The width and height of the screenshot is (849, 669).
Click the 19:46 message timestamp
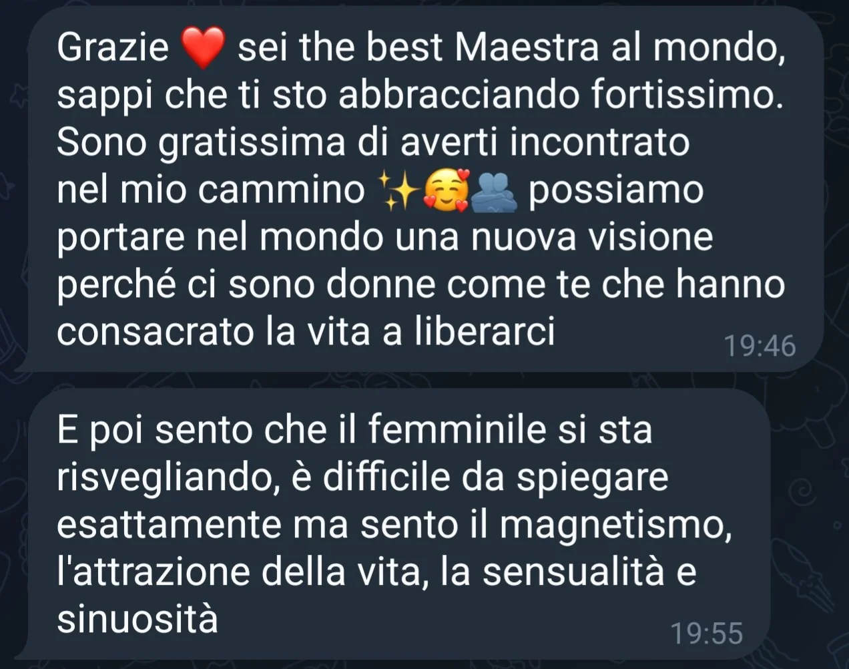coord(760,346)
